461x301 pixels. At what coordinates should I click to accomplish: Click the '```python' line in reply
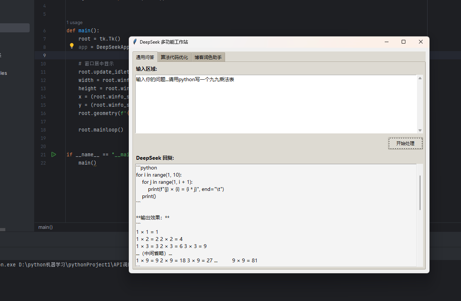click(147, 168)
